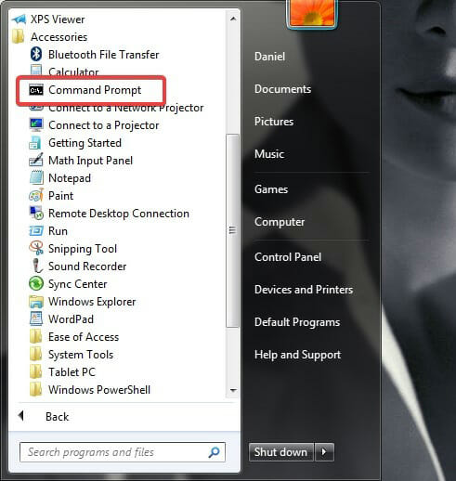Image resolution: width=456 pixels, height=481 pixels.
Task: Click the Getting Started icon
Action: click(x=35, y=143)
